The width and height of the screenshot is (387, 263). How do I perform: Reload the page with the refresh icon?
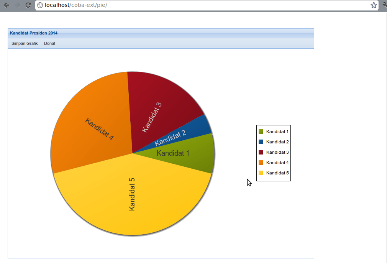[x=28, y=5]
